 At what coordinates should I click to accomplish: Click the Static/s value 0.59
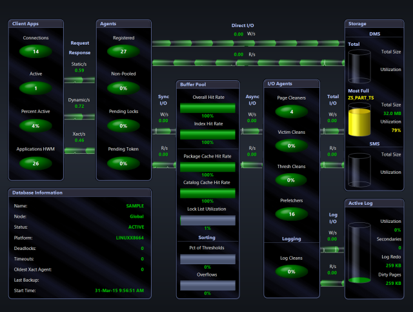point(79,70)
